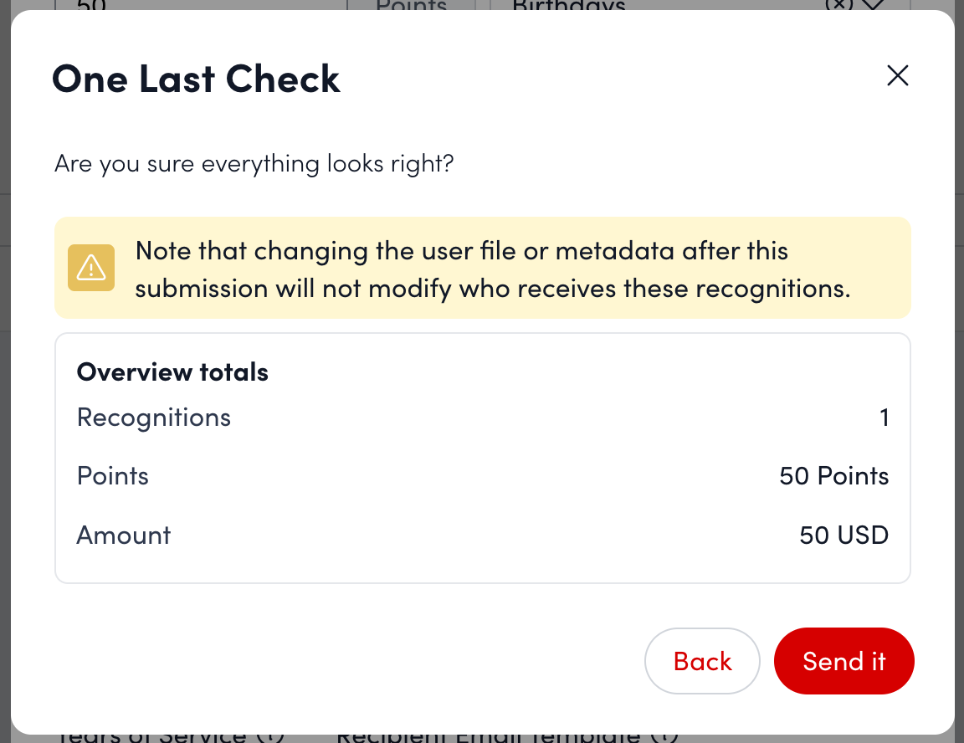Click the 'Are you sure everything looks right?' text
The height and width of the screenshot is (743, 964).
[254, 163]
